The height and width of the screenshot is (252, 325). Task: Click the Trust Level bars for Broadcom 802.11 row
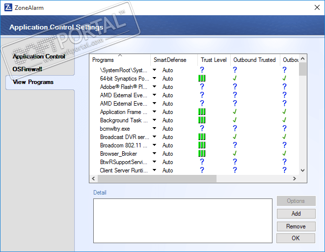[x=202, y=145]
